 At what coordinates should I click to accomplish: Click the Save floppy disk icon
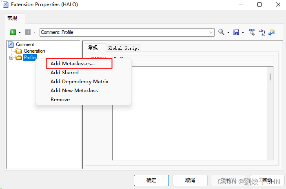[236, 32]
